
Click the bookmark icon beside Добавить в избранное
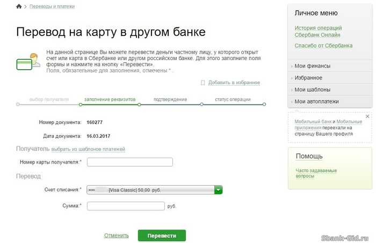point(203,83)
